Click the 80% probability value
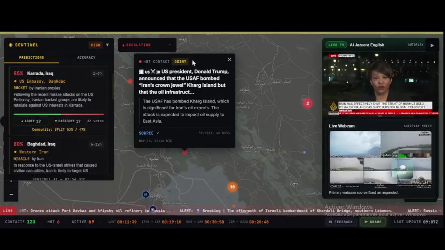 click(18, 144)
